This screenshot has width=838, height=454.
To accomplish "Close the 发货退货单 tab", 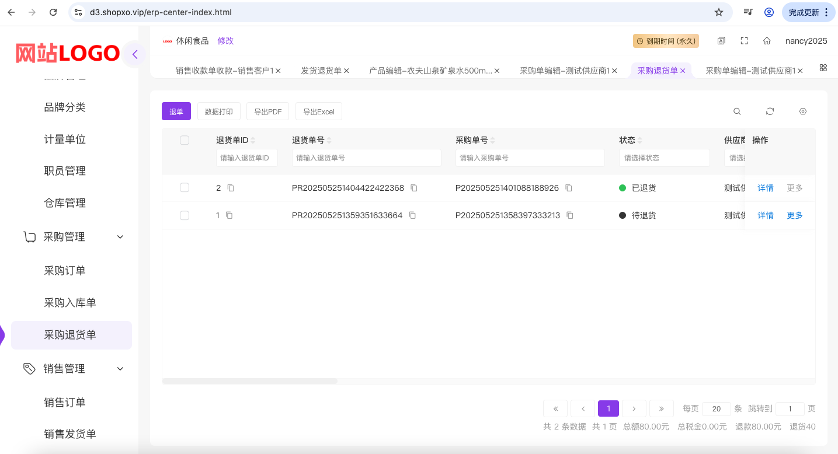I will [346, 71].
